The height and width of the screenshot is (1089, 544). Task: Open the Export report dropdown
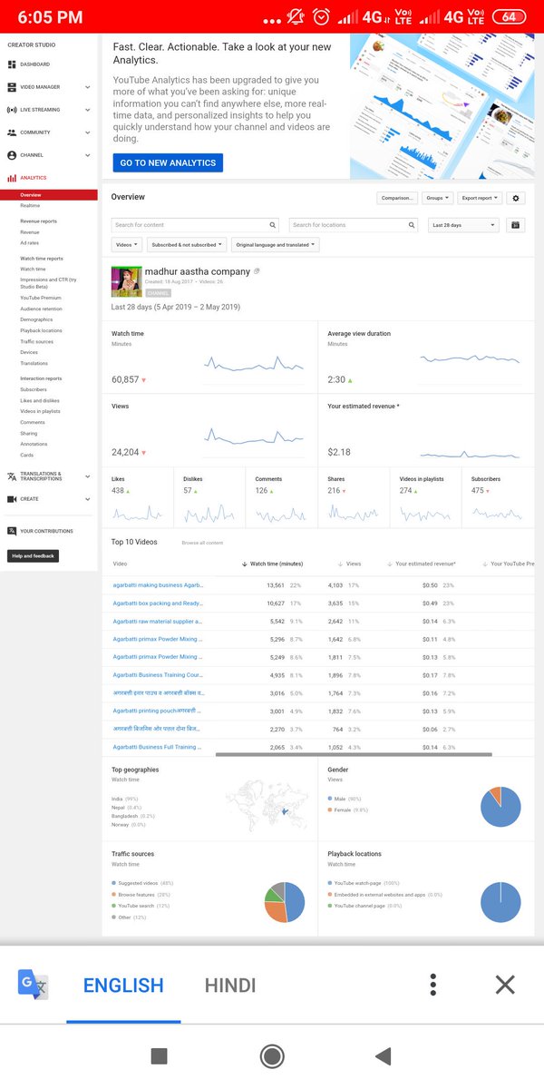point(480,198)
